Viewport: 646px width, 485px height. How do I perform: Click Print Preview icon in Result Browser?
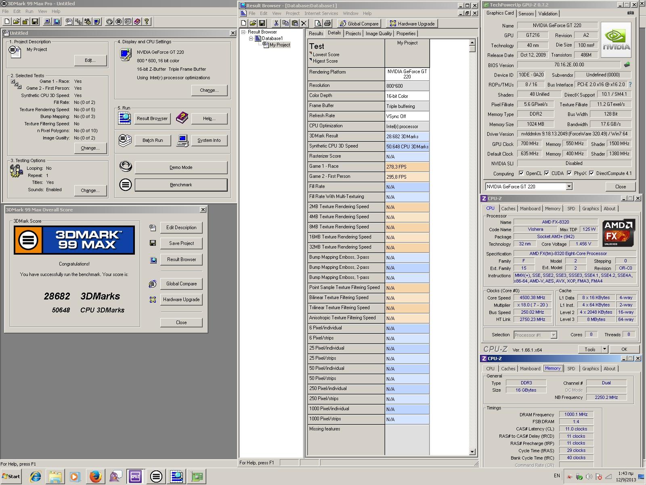318,23
